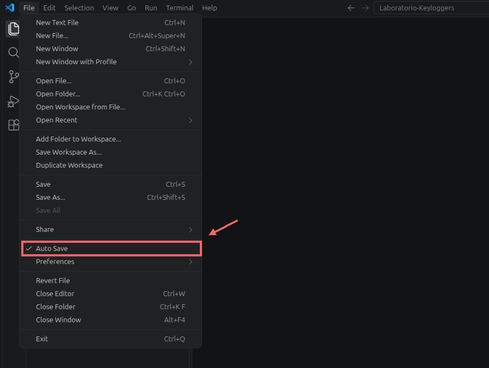
Task: Click the Laboratorio-Keyloggers command center field
Action: (432, 8)
